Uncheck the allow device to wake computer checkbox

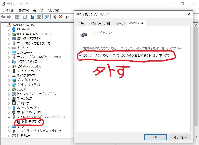point(81,55)
